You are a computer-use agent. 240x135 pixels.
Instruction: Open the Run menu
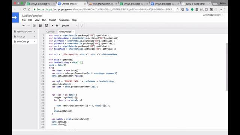point(44,20)
